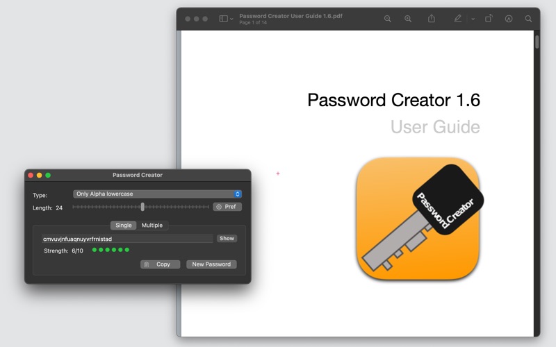Click the rotate icon in Preview toolbar
The image size is (556, 347).
489,19
